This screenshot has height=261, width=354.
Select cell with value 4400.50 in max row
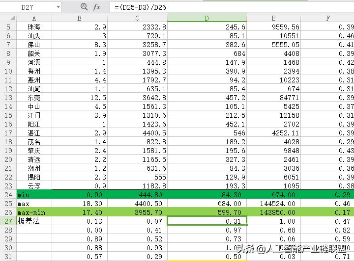click(137, 203)
